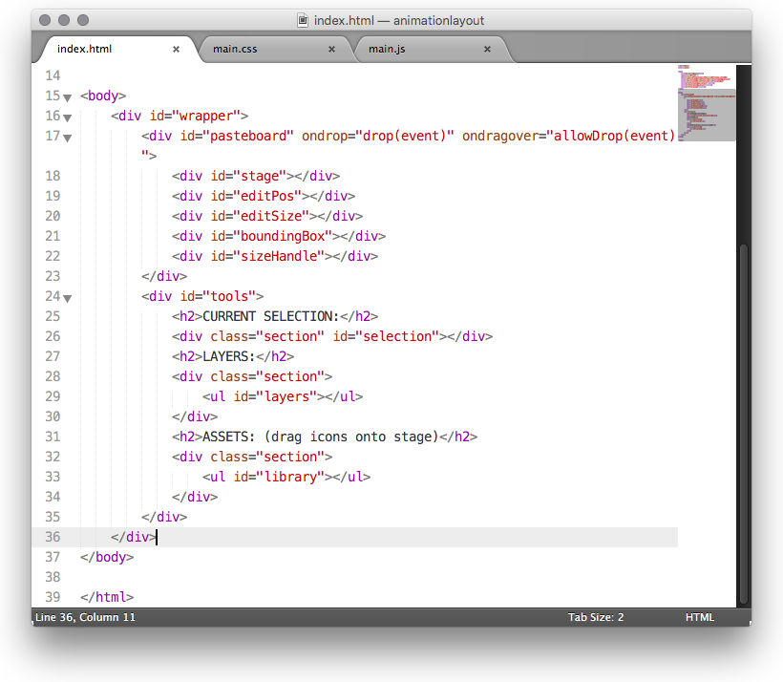
Task: Click the CURRENT SELECTION: heading text
Action: pos(270,316)
